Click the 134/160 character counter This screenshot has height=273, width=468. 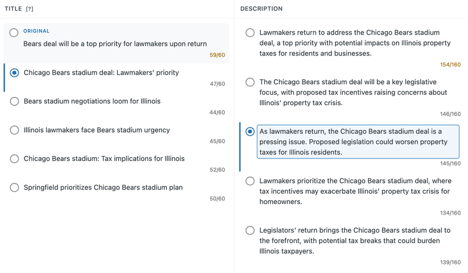click(x=450, y=213)
